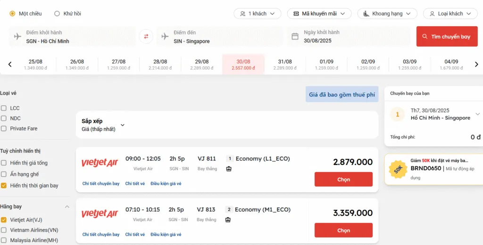Open the Mã khuyến mãi dropdown
This screenshot has height=245, width=483.
[x=319, y=14]
